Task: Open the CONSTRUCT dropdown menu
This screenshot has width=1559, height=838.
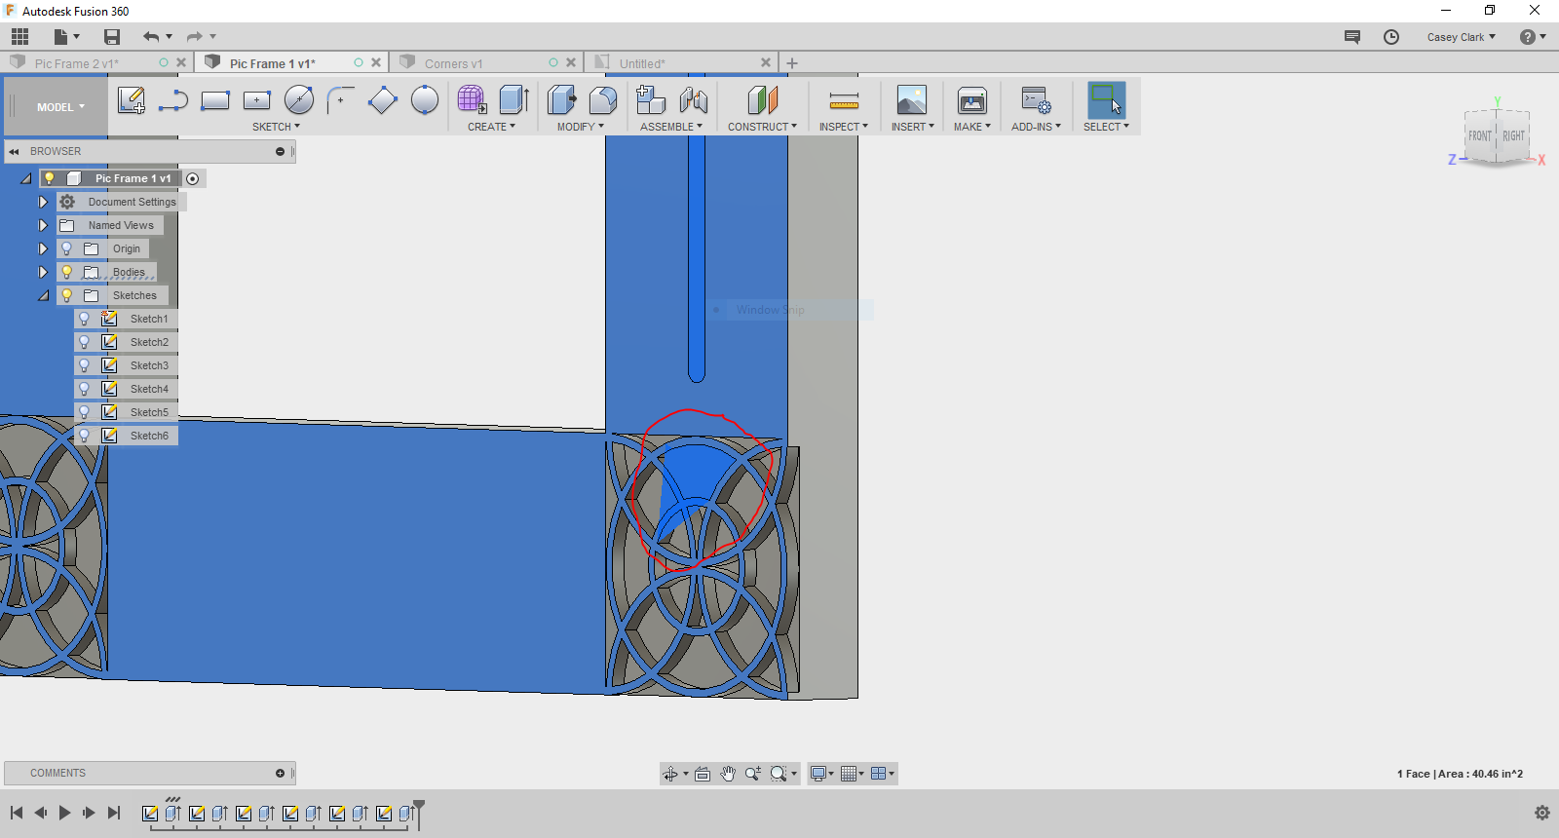Action: (x=762, y=127)
